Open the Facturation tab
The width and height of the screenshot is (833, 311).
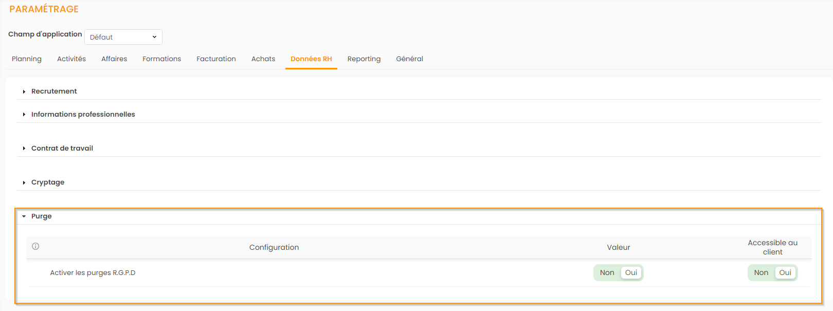[216, 59]
